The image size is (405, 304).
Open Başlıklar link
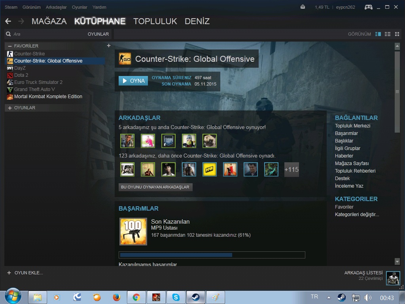(x=344, y=141)
